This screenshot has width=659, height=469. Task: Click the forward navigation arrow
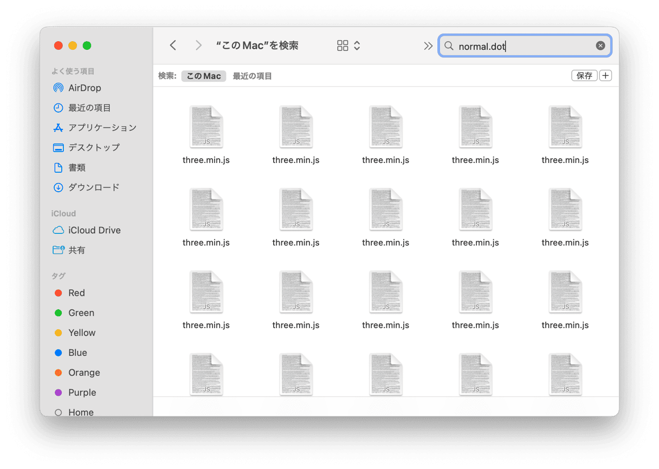click(x=198, y=45)
